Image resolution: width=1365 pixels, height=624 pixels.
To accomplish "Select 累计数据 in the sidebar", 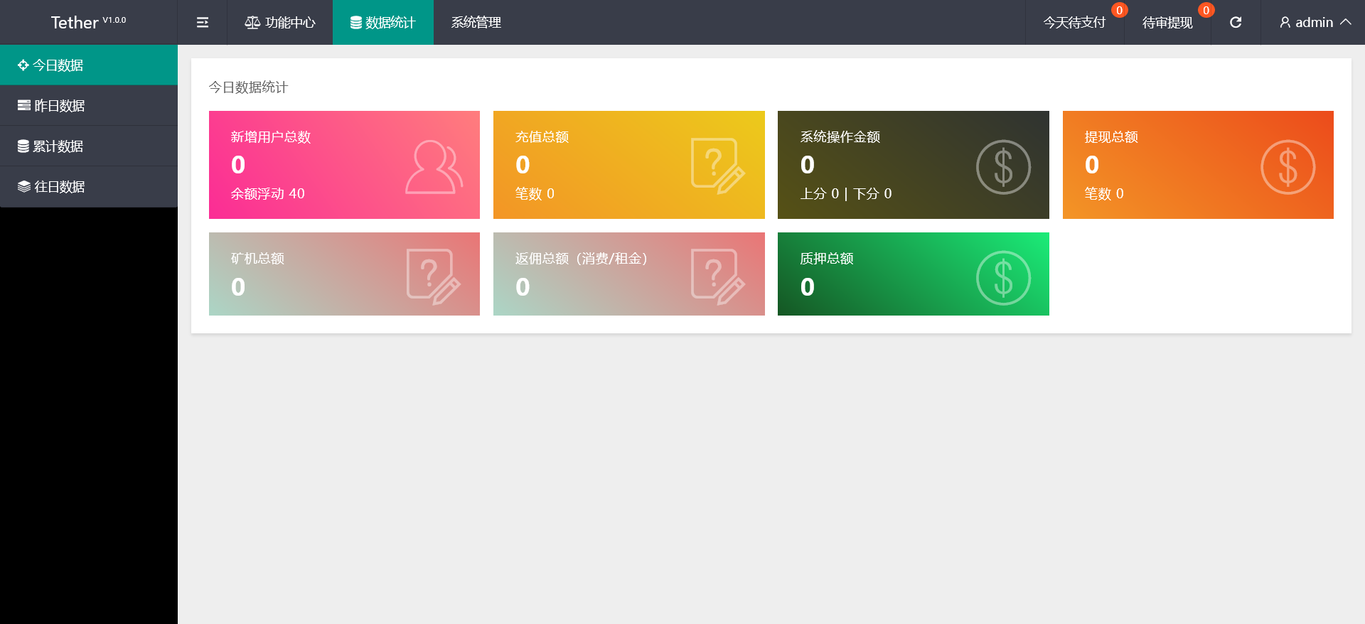I will point(58,146).
